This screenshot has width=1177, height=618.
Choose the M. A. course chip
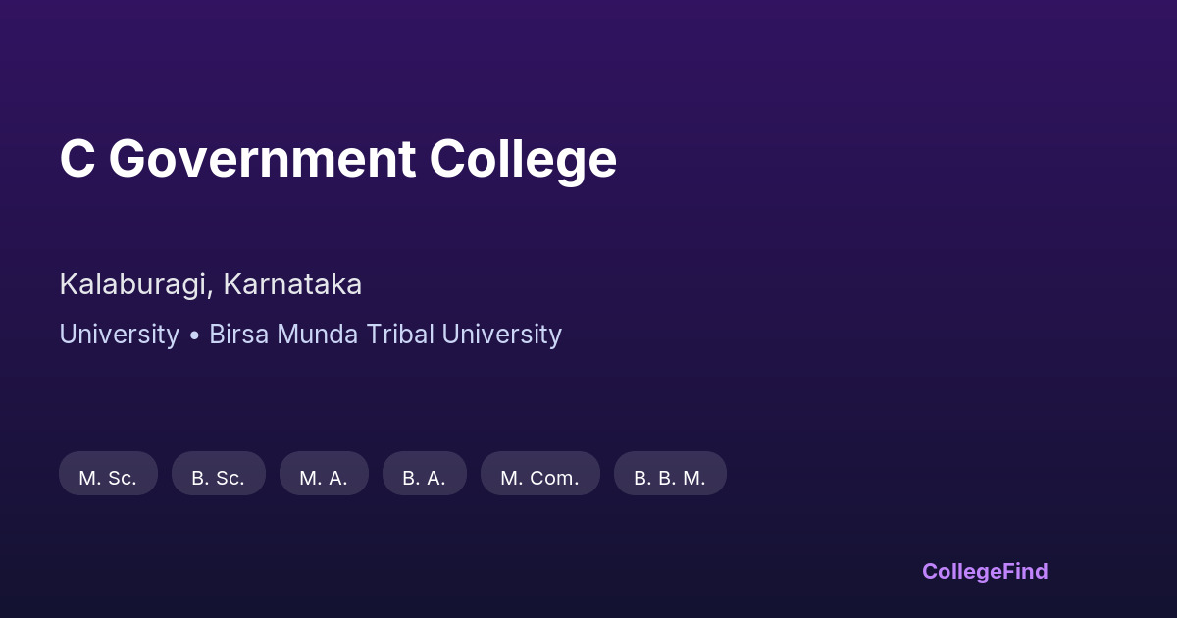coord(324,478)
